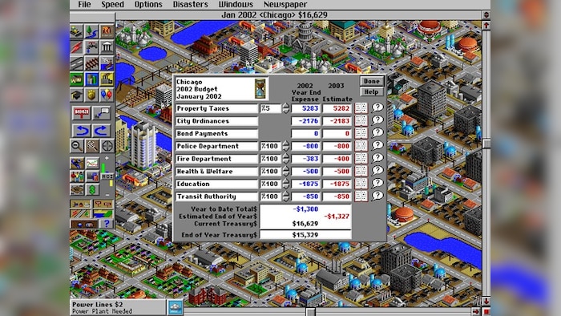The width and height of the screenshot is (561, 316).
Task: Select the police badge tool
Action: pos(92,95)
